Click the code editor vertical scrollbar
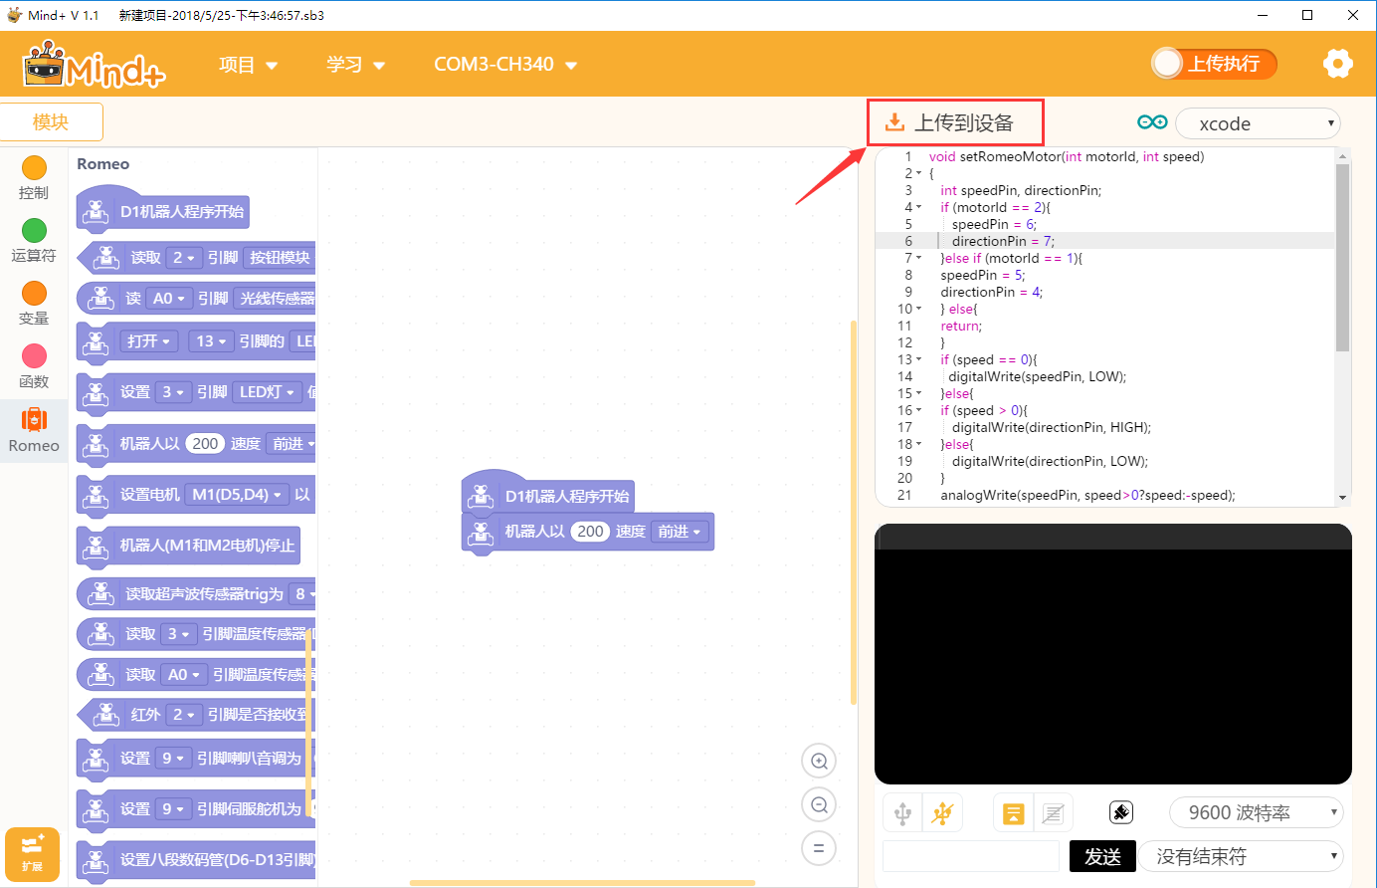The height and width of the screenshot is (888, 1377). tap(1342, 257)
